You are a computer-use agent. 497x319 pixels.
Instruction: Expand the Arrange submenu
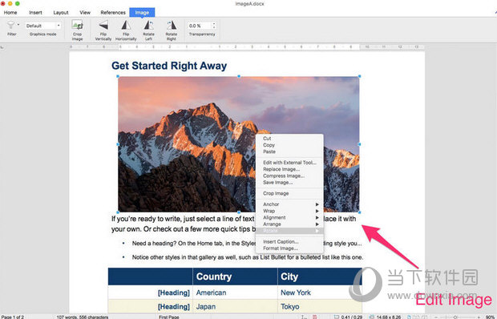(x=289, y=224)
